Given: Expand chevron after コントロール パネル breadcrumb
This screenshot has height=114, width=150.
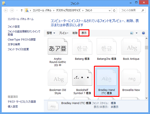Looking at the screenshot, I should [54, 11].
